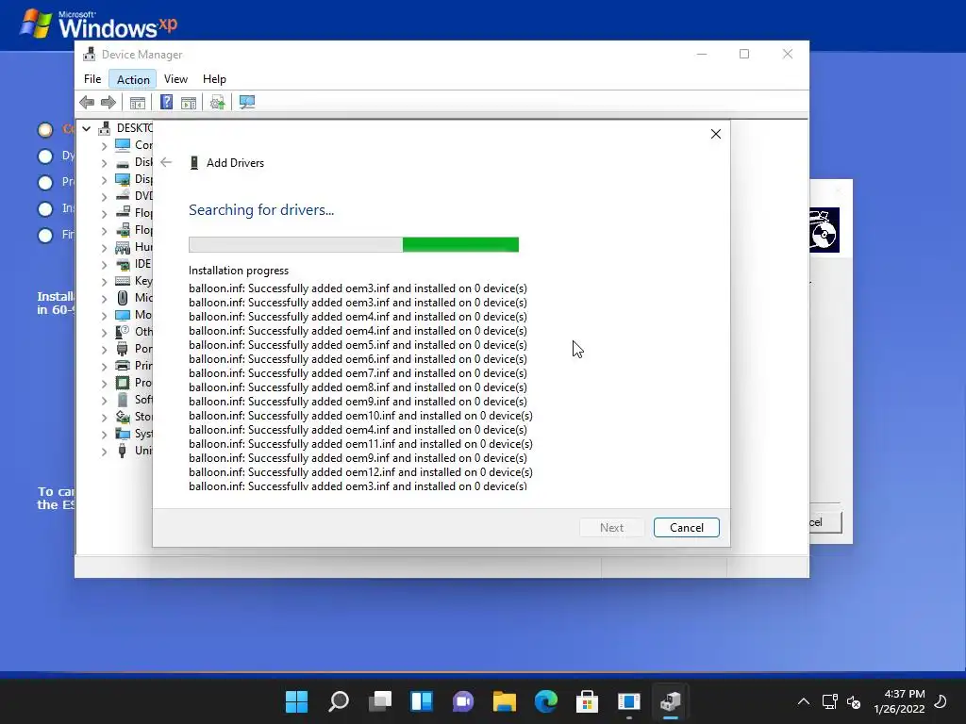Collapse the DESKTOP root tree node
The width and height of the screenshot is (966, 724).
(87, 128)
